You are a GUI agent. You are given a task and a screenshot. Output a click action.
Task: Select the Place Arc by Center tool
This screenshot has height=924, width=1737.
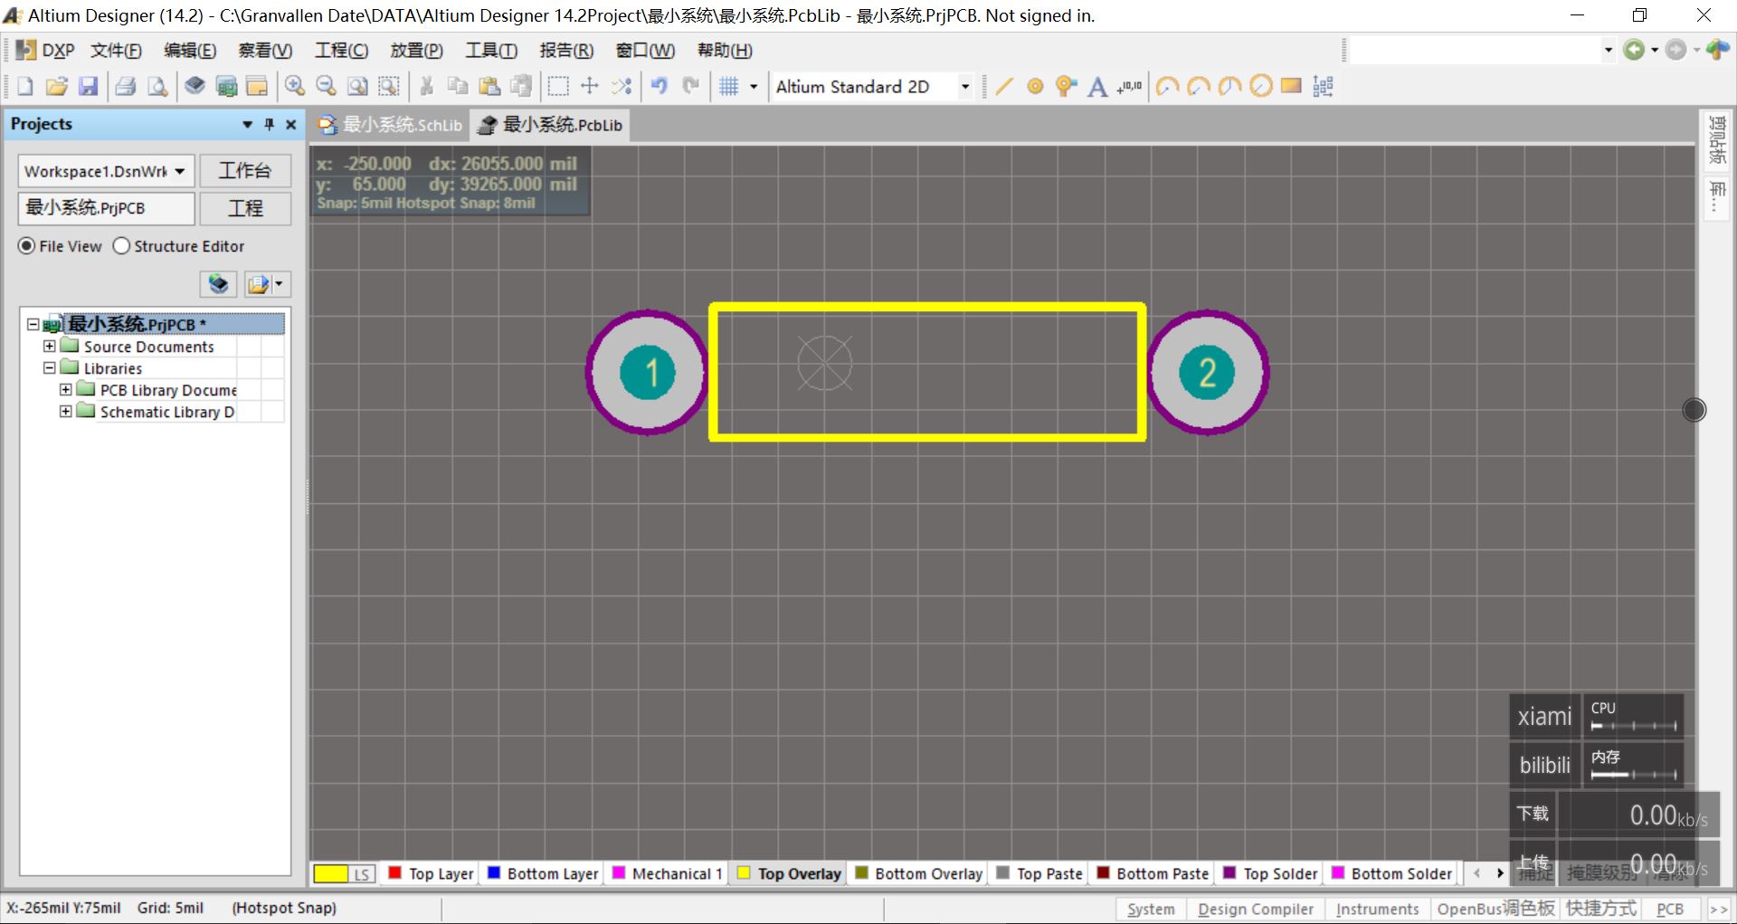[1167, 86]
